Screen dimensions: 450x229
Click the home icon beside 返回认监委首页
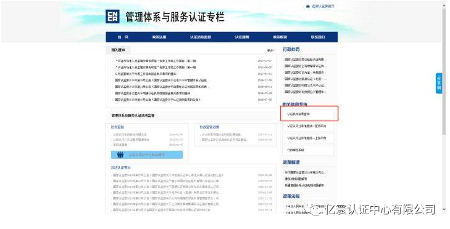tap(308, 6)
